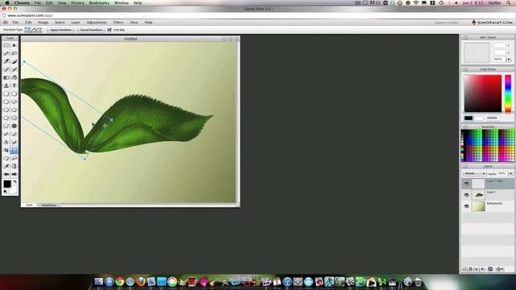Viewport: 516px width, 290px height.
Task: Select the Ellipse shape tool
Action: 6,101
